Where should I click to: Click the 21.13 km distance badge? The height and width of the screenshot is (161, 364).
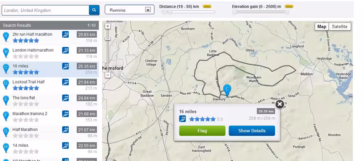tap(86, 50)
